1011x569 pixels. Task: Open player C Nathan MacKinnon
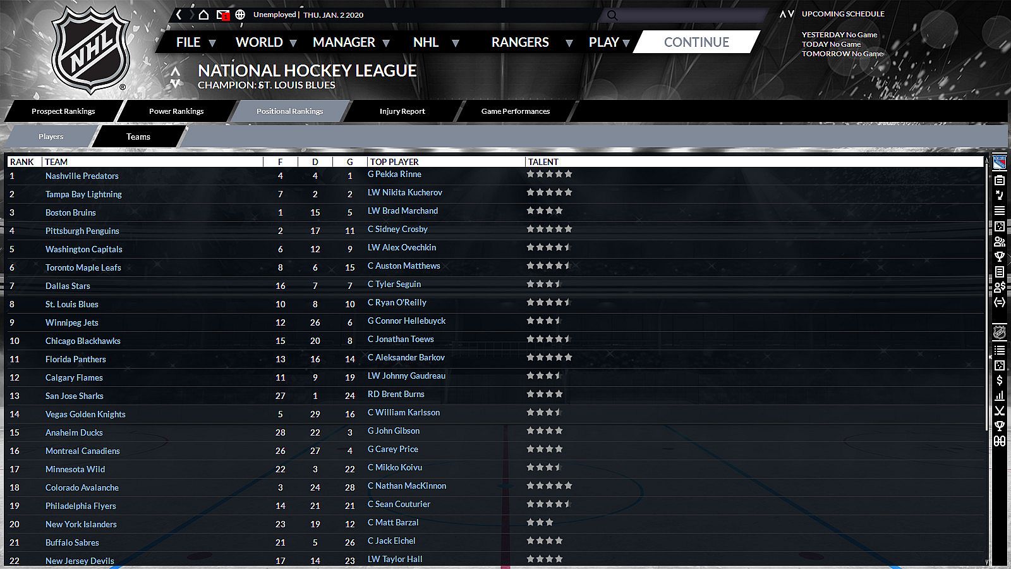pyautogui.click(x=407, y=486)
